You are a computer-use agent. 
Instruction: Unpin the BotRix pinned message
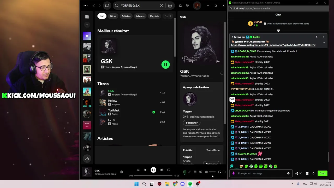(317, 37)
